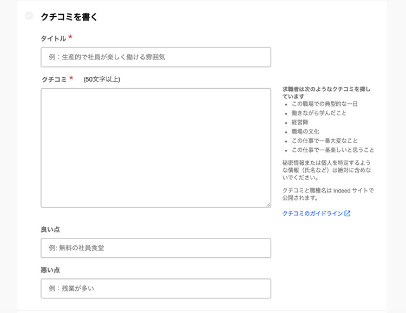
Task: Click the 職場の文化 bullet item
Action: [x=305, y=131]
